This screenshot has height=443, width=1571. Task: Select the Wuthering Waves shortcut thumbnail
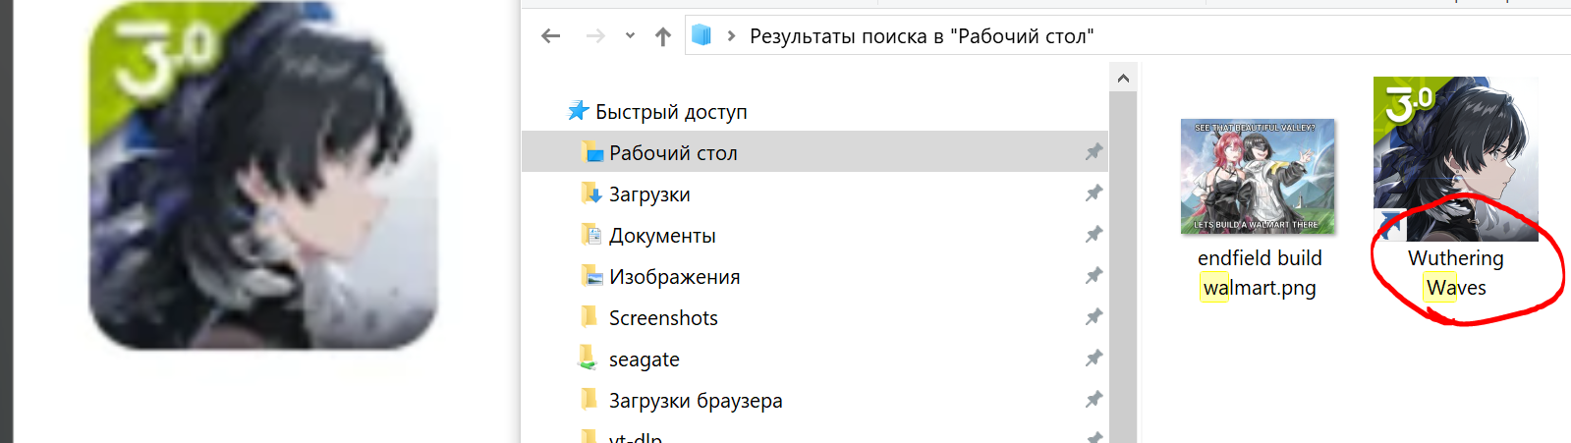pos(1455,159)
